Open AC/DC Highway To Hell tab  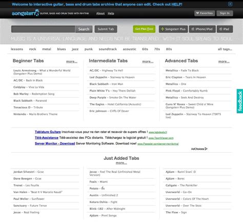[x=106, y=70]
